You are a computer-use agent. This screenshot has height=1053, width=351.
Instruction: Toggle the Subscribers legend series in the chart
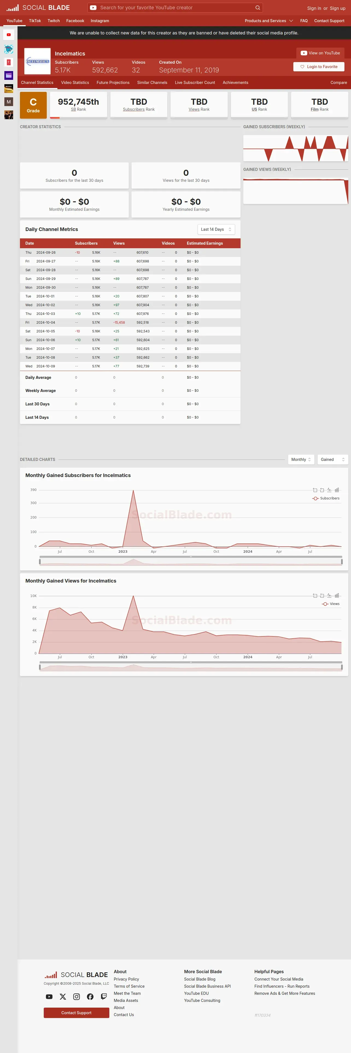326,498
